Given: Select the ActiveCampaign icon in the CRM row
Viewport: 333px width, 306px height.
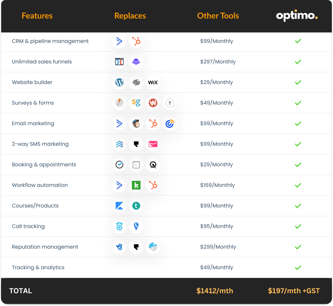Looking at the screenshot, I should (119, 41).
